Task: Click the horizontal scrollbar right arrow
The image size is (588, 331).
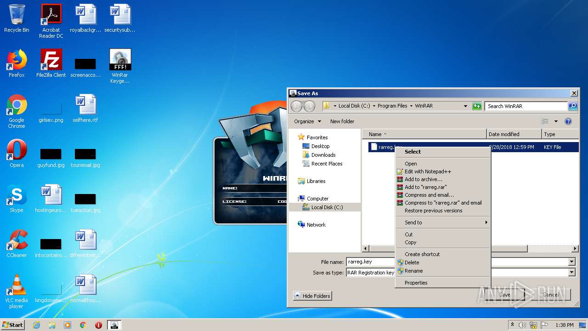Action: (x=575, y=249)
